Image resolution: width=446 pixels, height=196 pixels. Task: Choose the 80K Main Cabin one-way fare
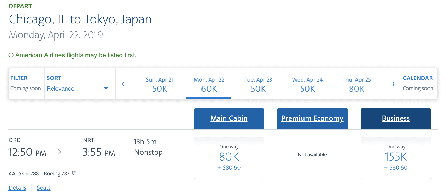[x=229, y=158]
